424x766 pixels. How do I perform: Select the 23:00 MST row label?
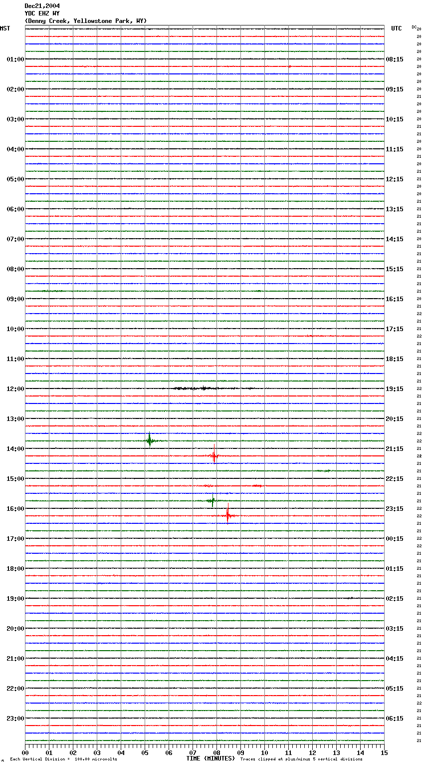tap(15, 719)
